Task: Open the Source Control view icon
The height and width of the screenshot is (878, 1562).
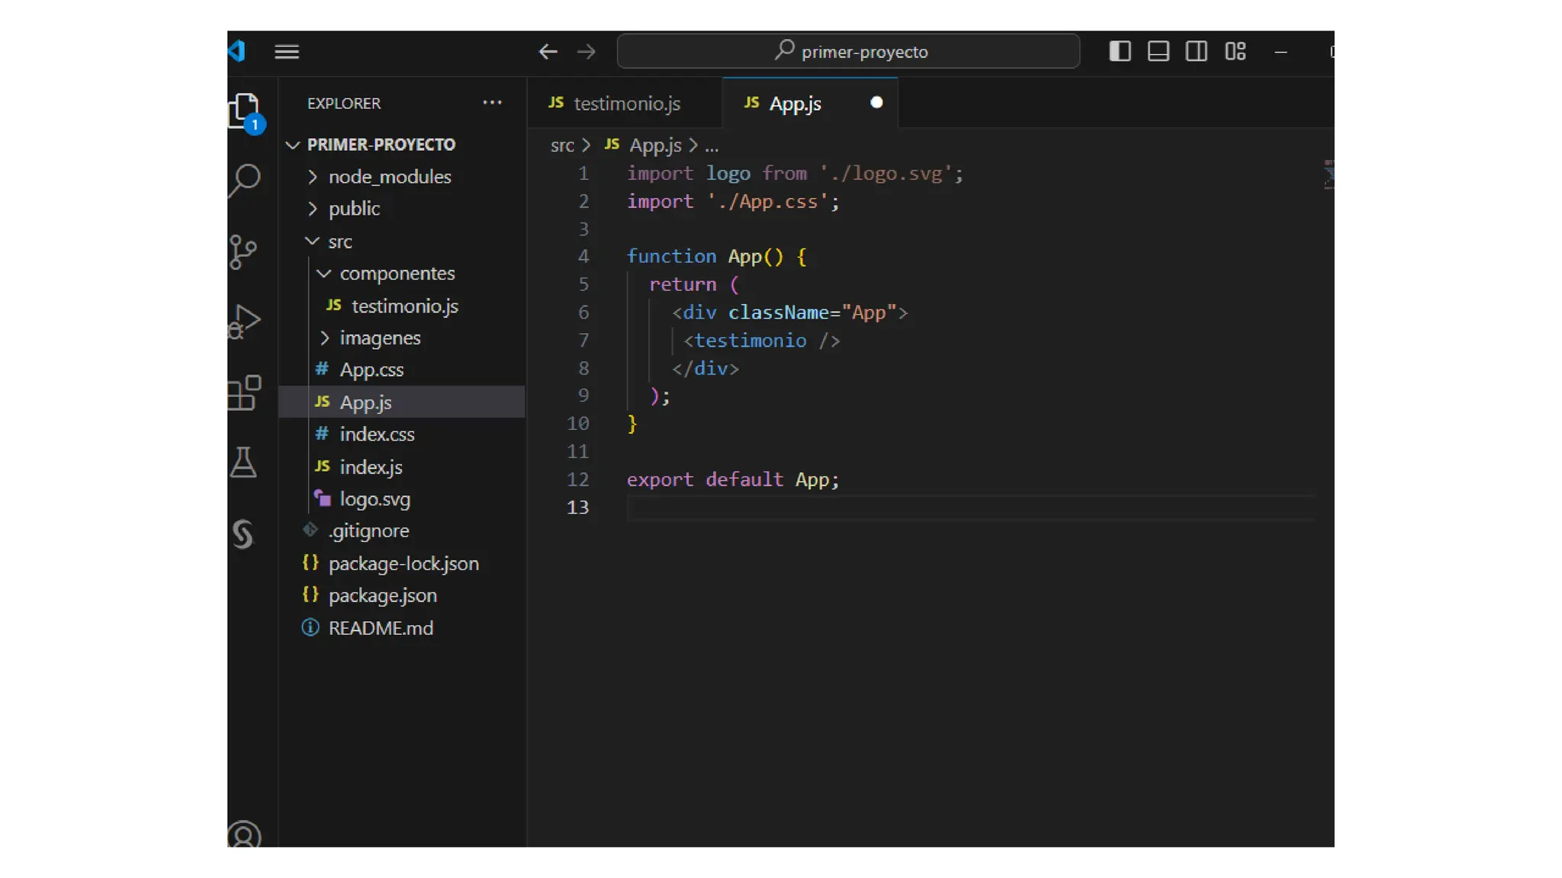Action: pos(243,252)
